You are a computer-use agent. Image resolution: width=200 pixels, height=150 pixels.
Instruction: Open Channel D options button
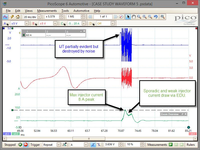coord(92,23)
